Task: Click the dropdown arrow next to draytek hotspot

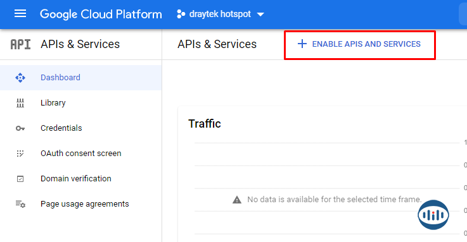Action: click(x=260, y=15)
